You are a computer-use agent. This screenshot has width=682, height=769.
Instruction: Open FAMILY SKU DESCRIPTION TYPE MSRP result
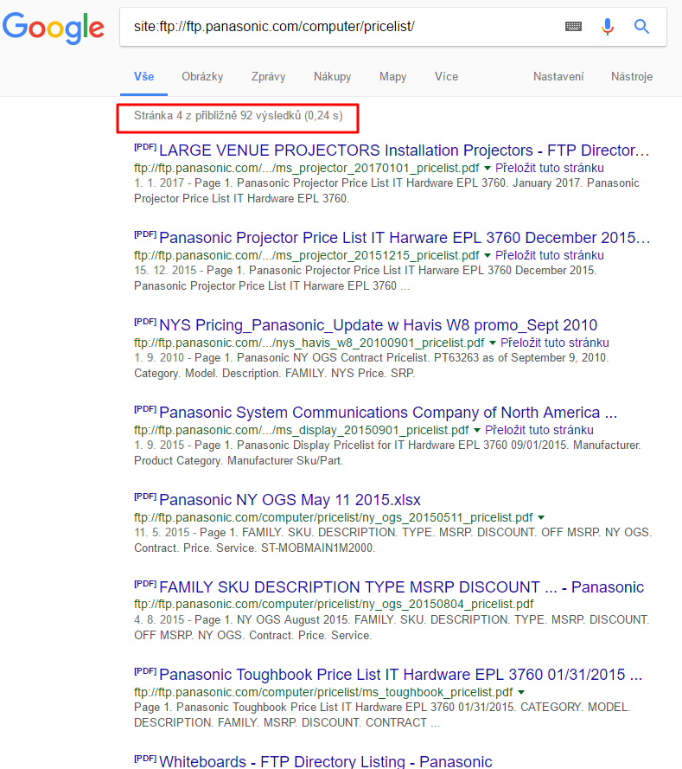401,587
